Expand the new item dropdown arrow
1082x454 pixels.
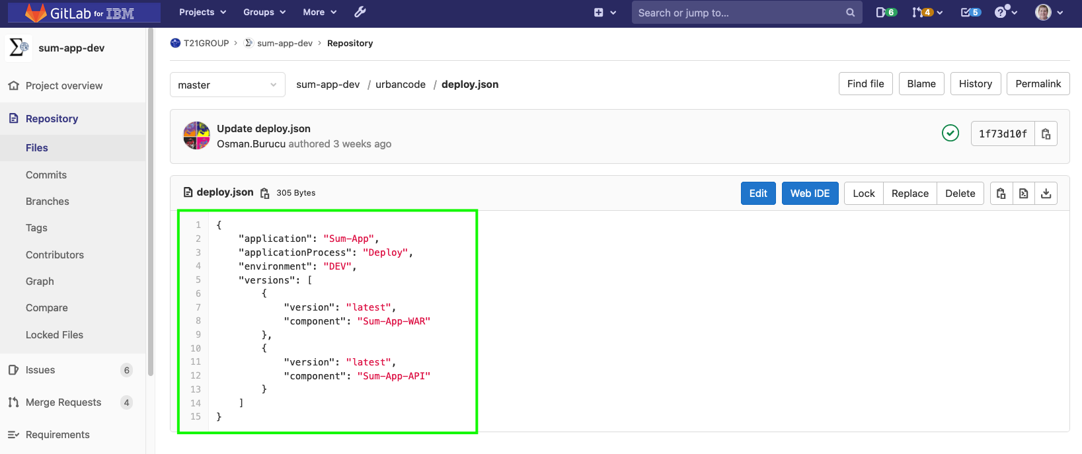click(613, 13)
